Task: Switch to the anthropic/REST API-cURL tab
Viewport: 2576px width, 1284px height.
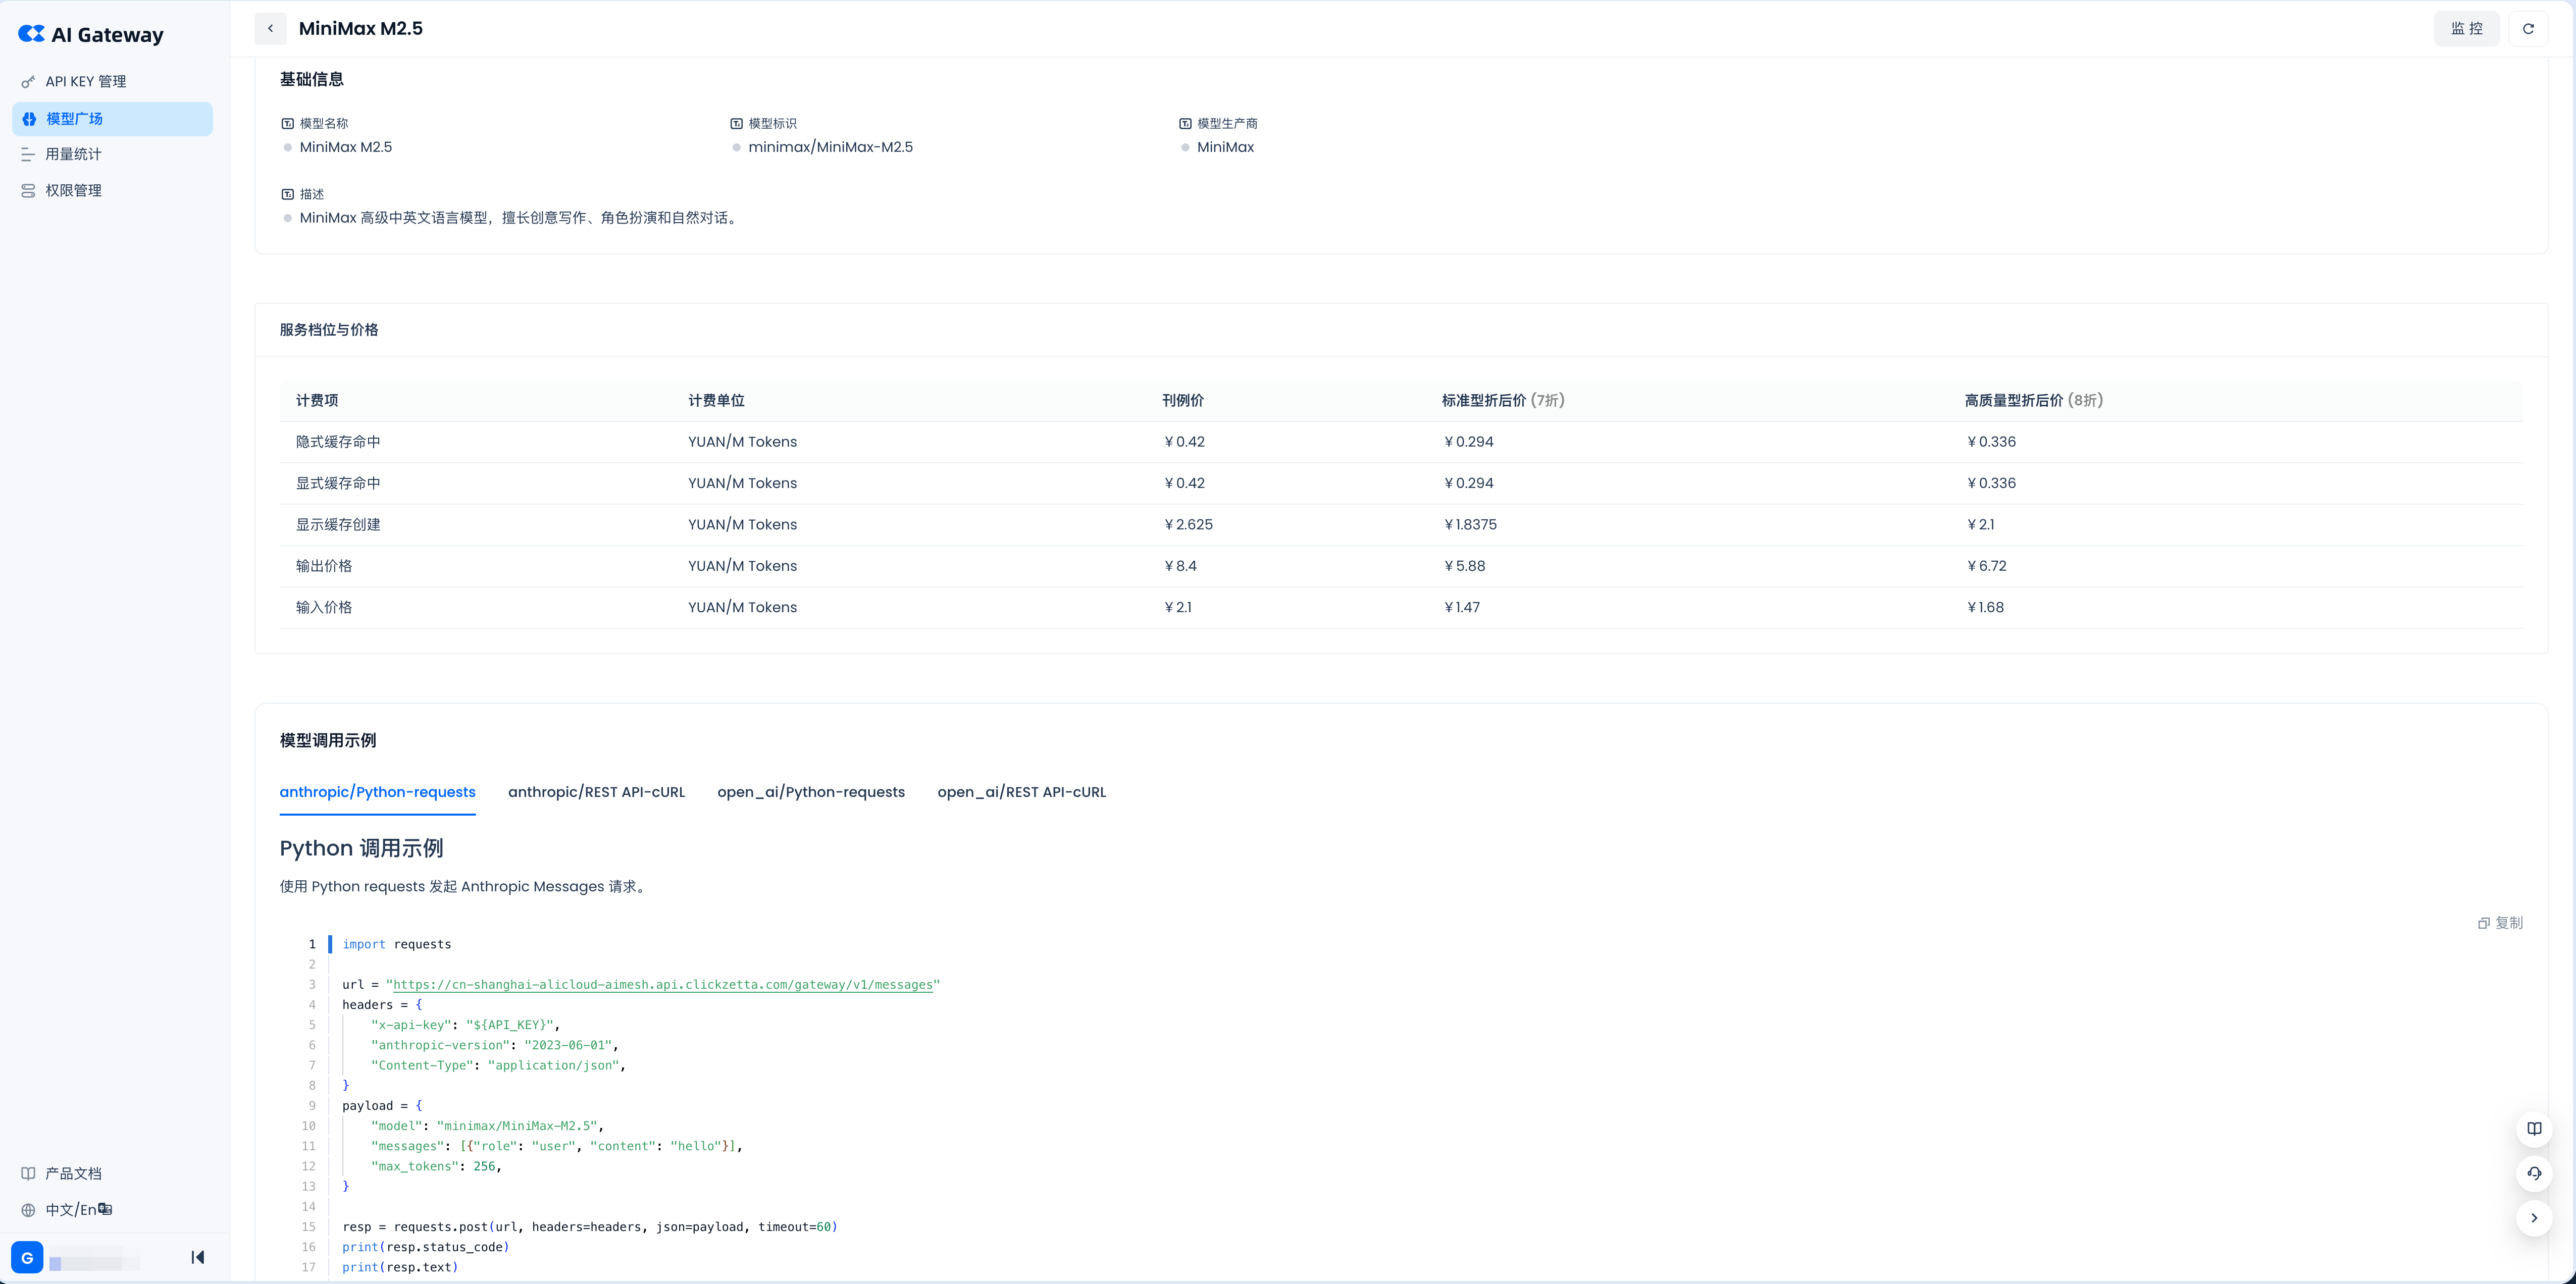Action: pos(597,792)
